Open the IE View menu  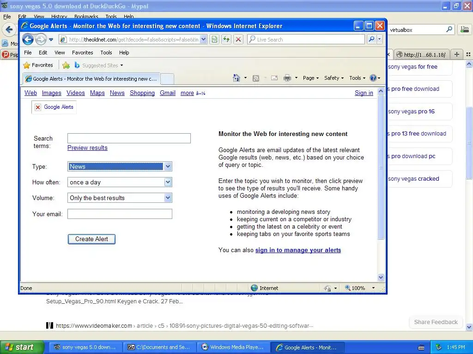[60, 53]
